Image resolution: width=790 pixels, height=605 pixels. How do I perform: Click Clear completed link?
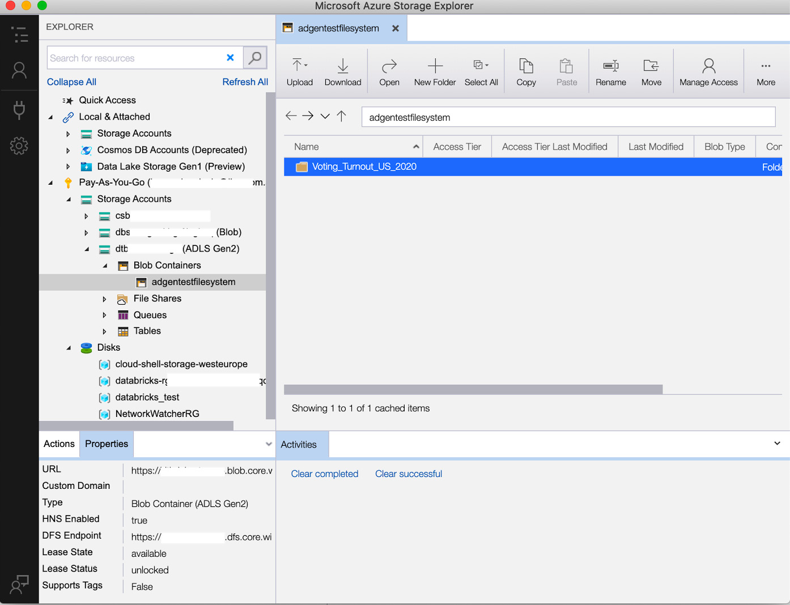[x=325, y=474]
